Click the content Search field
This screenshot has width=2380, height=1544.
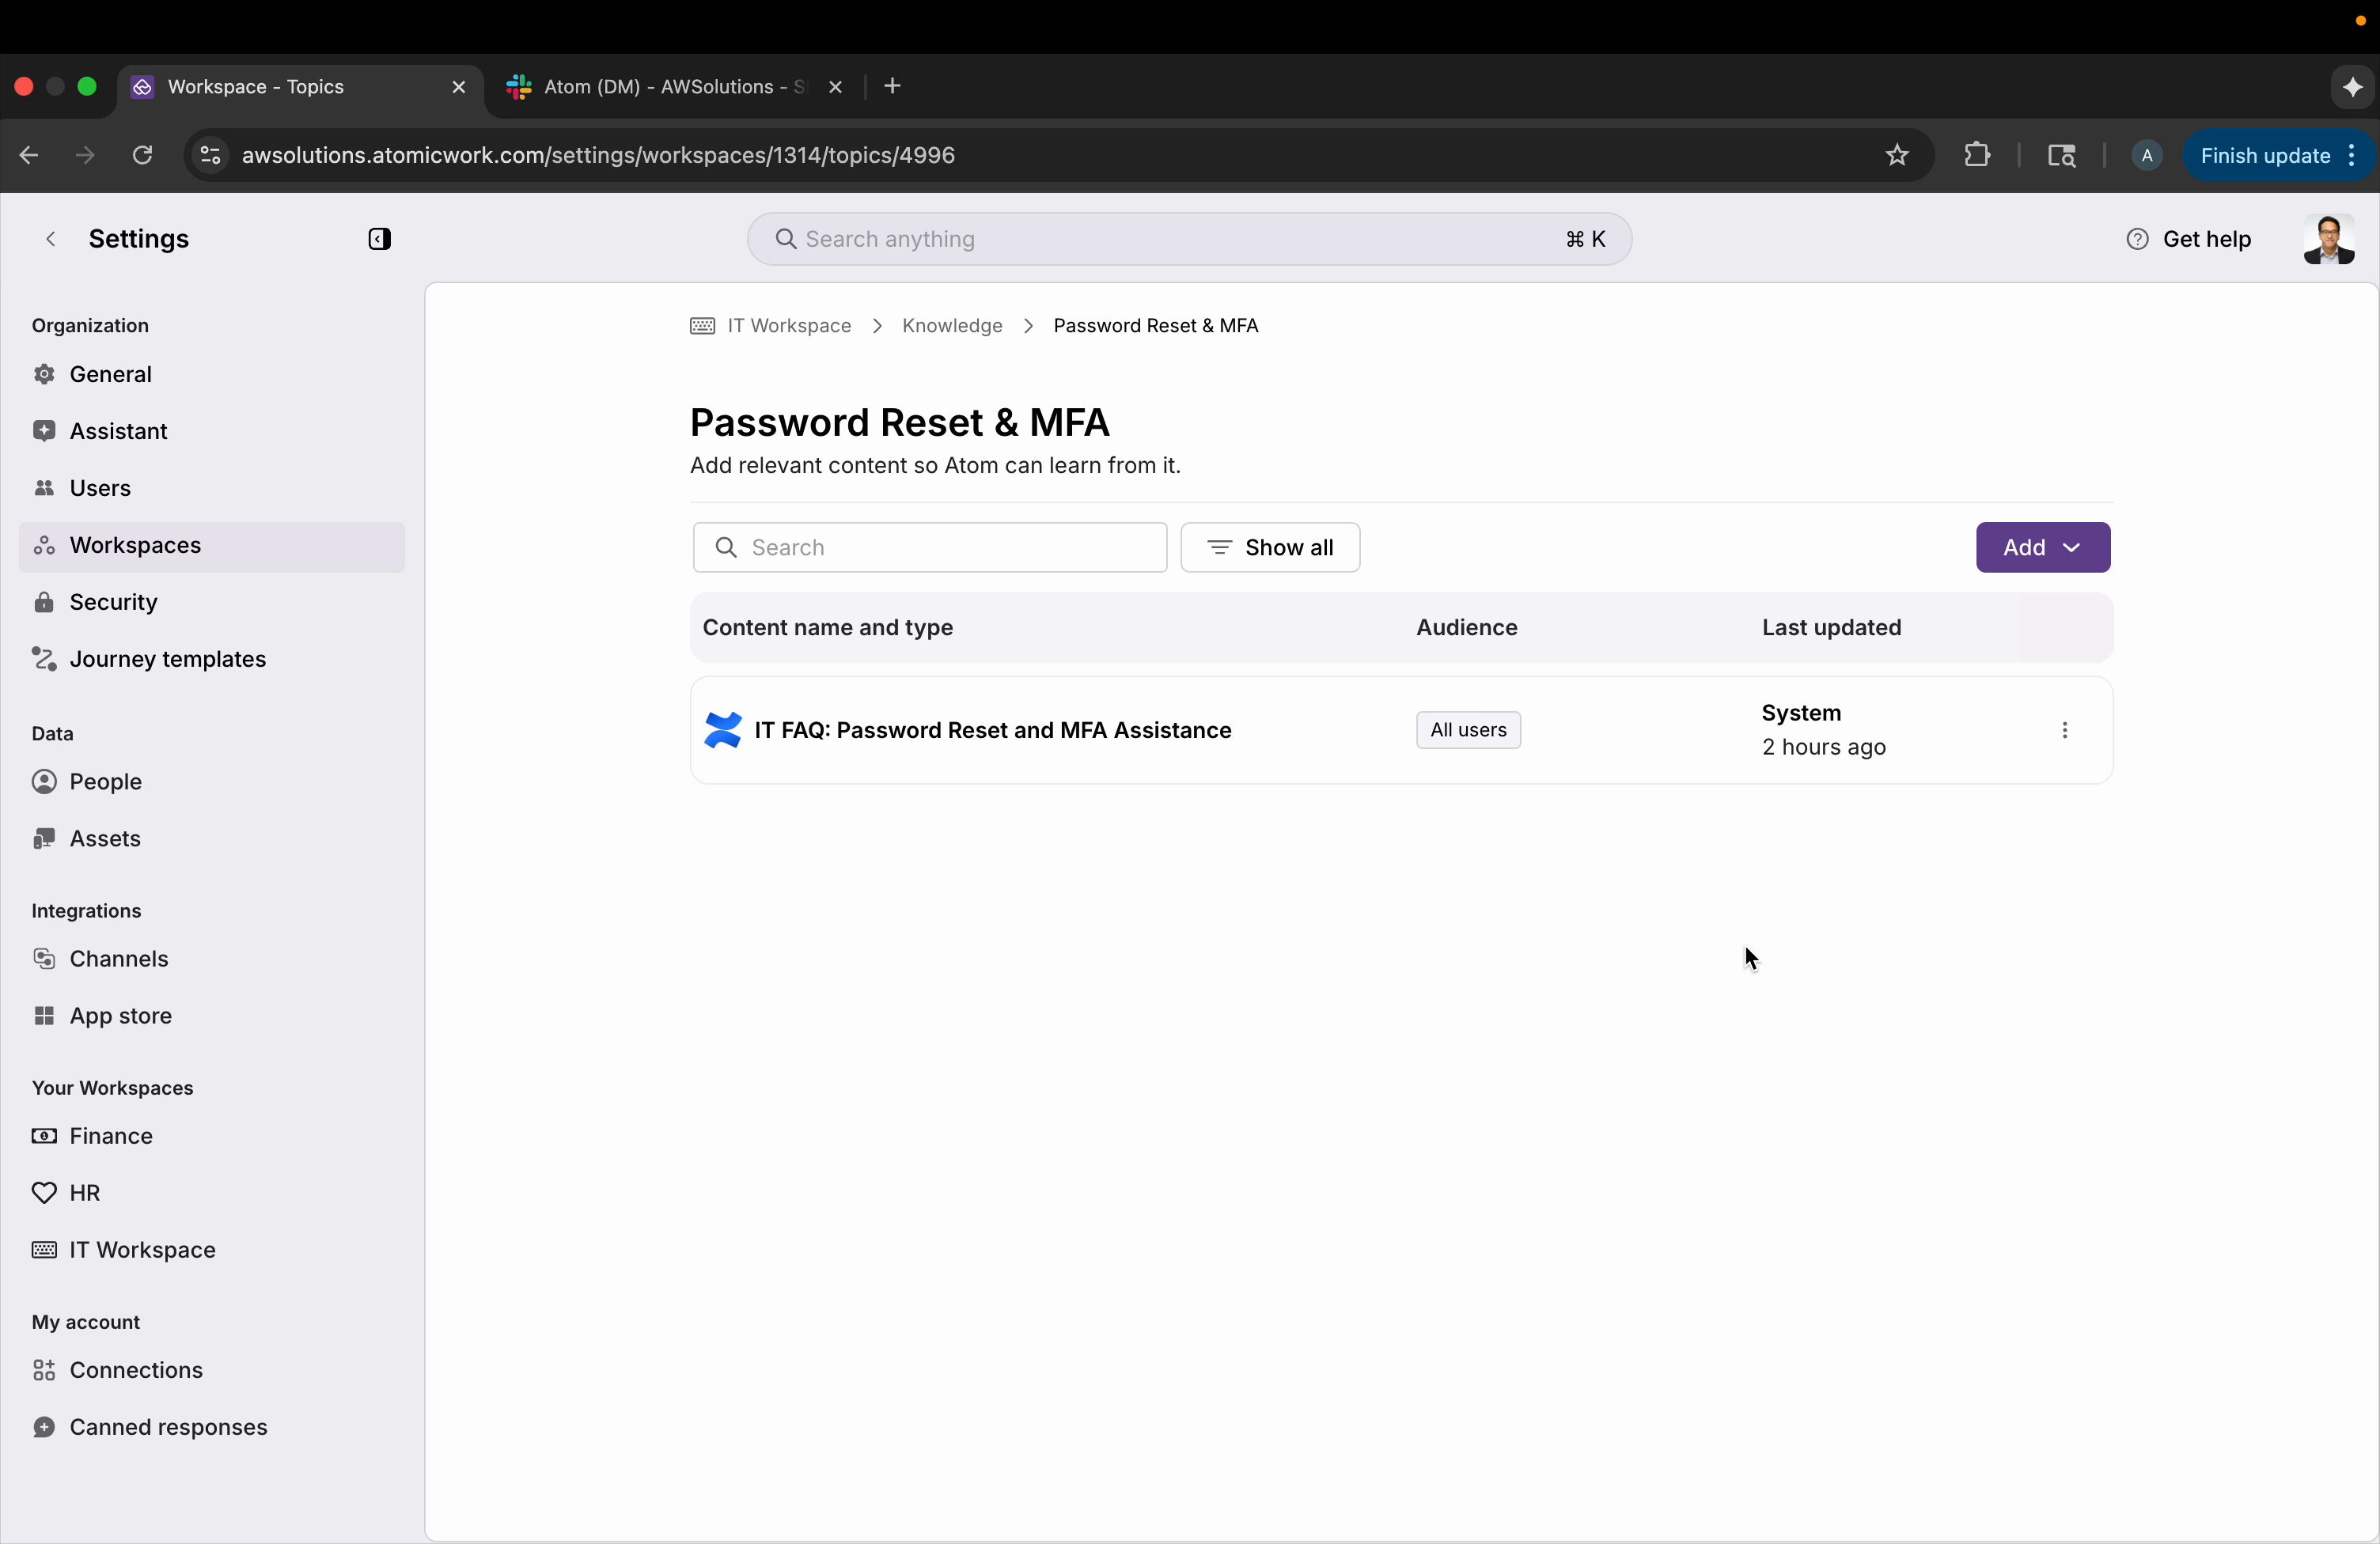tap(928, 547)
